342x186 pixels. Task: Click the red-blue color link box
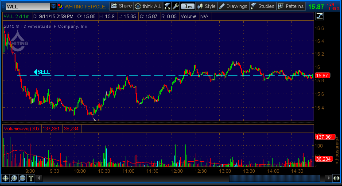[x=61, y=6]
